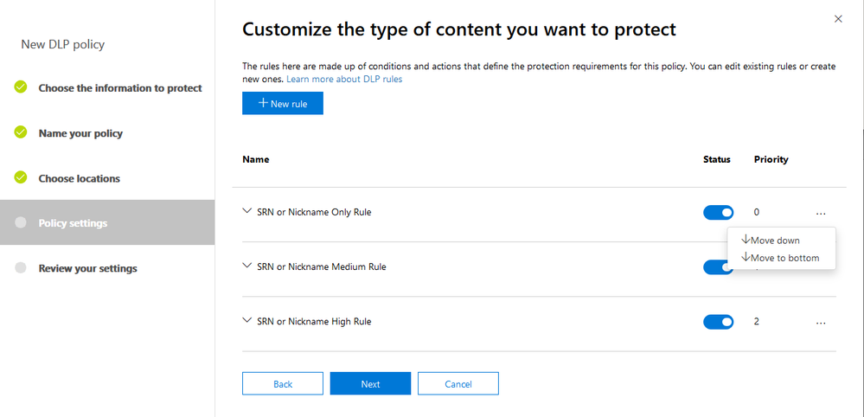Toggle status of SRN or Nickname Medium Rule
Viewport: 864px width, 417px height.
(718, 267)
